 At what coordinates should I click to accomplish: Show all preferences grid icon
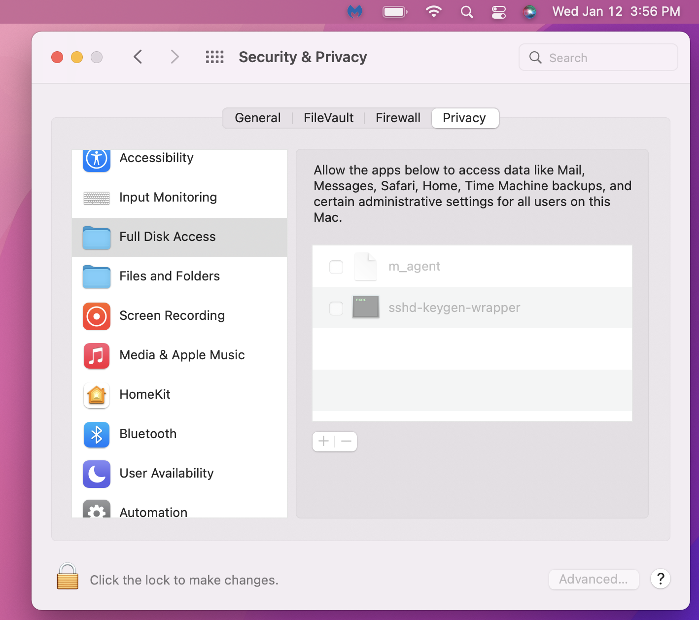point(214,57)
